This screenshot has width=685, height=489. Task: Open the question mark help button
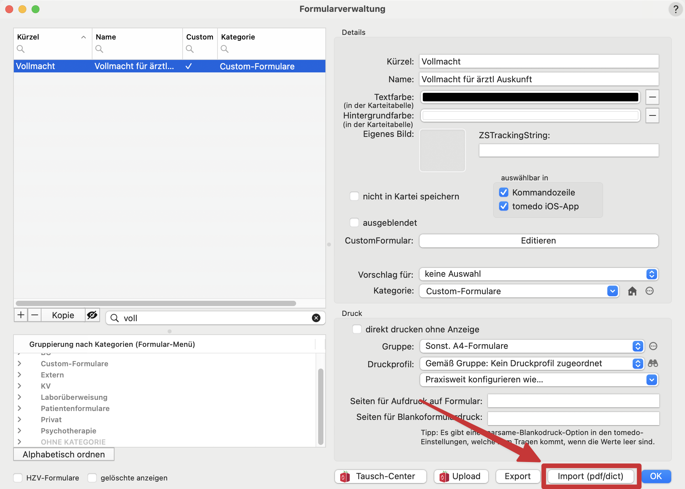coord(675,9)
